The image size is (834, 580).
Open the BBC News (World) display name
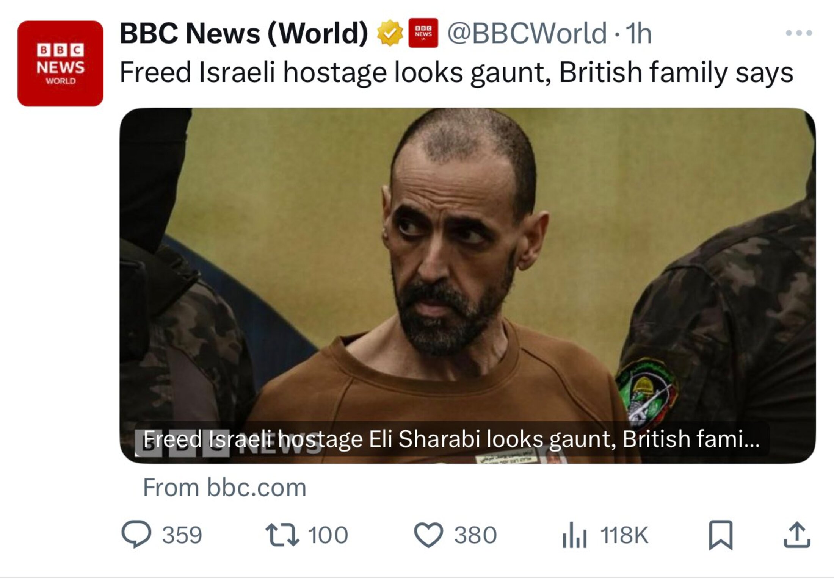point(243,33)
